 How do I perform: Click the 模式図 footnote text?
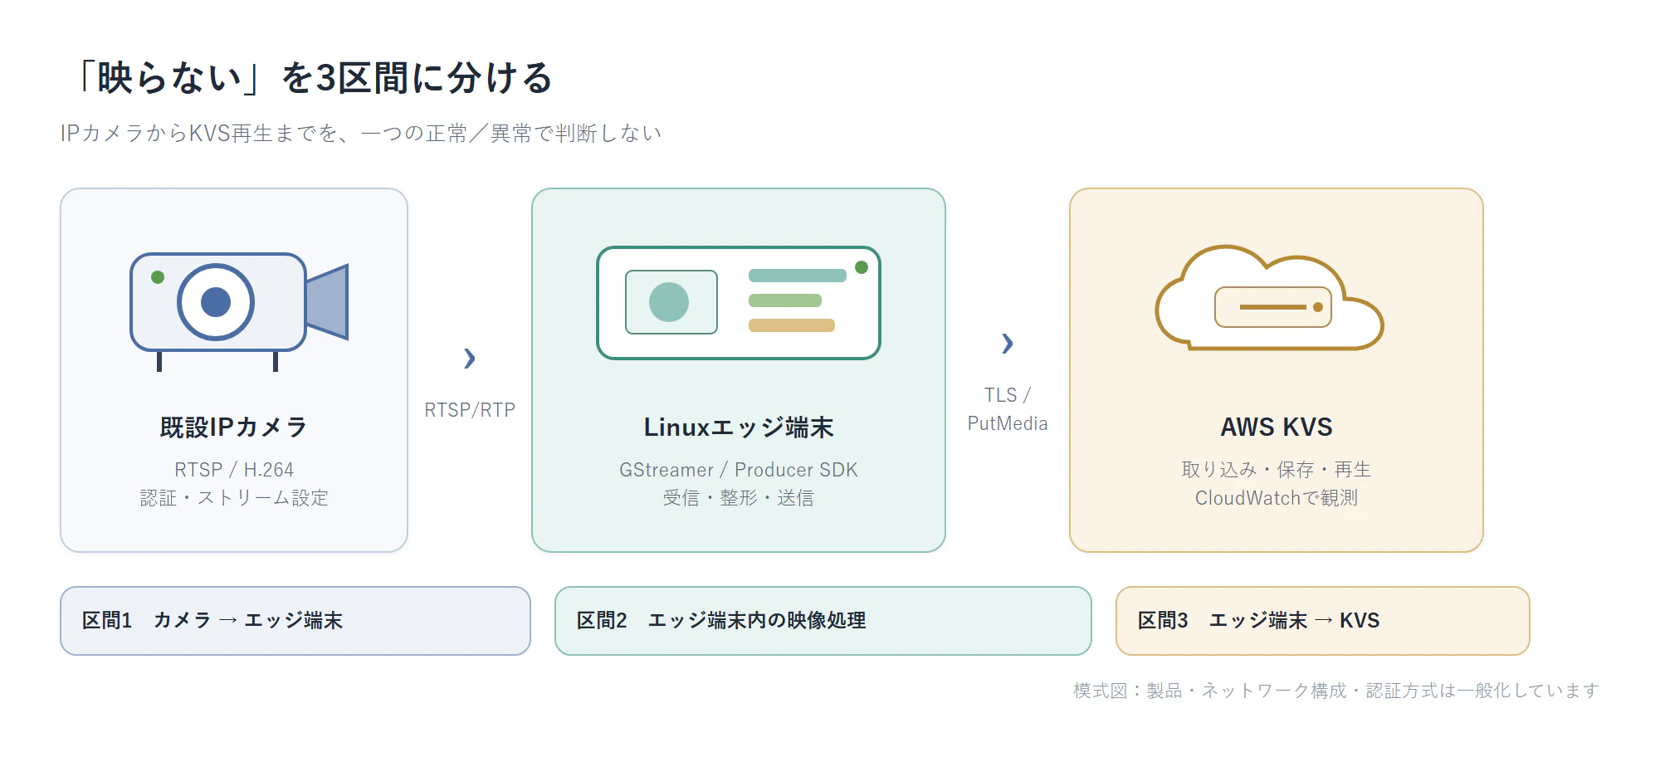point(1336,691)
